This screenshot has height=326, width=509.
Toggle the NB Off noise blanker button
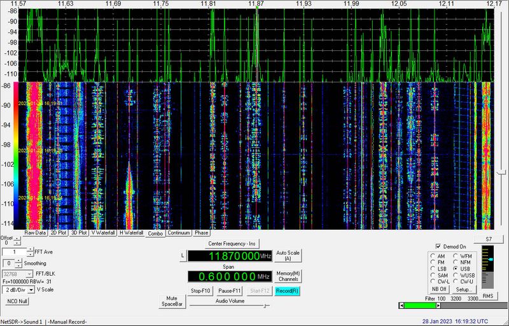[439, 289]
